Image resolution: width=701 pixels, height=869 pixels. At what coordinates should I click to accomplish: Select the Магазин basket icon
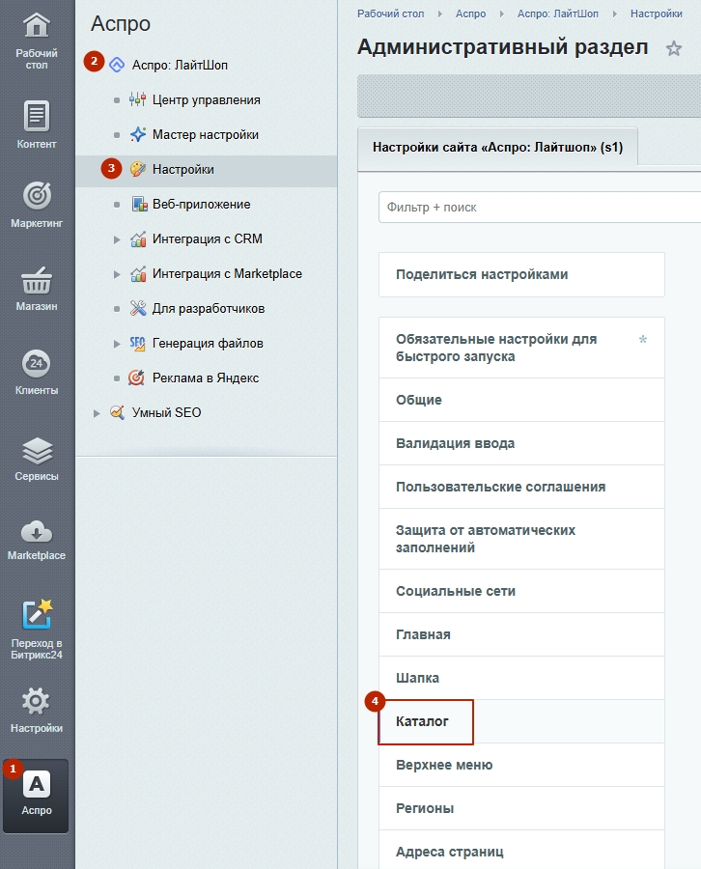(37, 281)
